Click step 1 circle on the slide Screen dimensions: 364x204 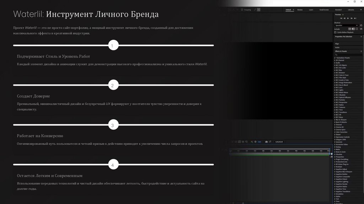pyautogui.click(x=113, y=45)
